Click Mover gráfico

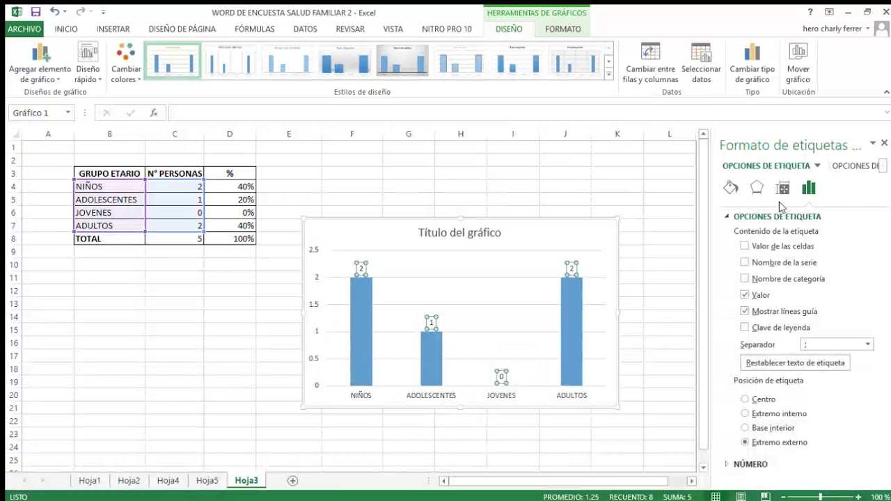pos(798,63)
